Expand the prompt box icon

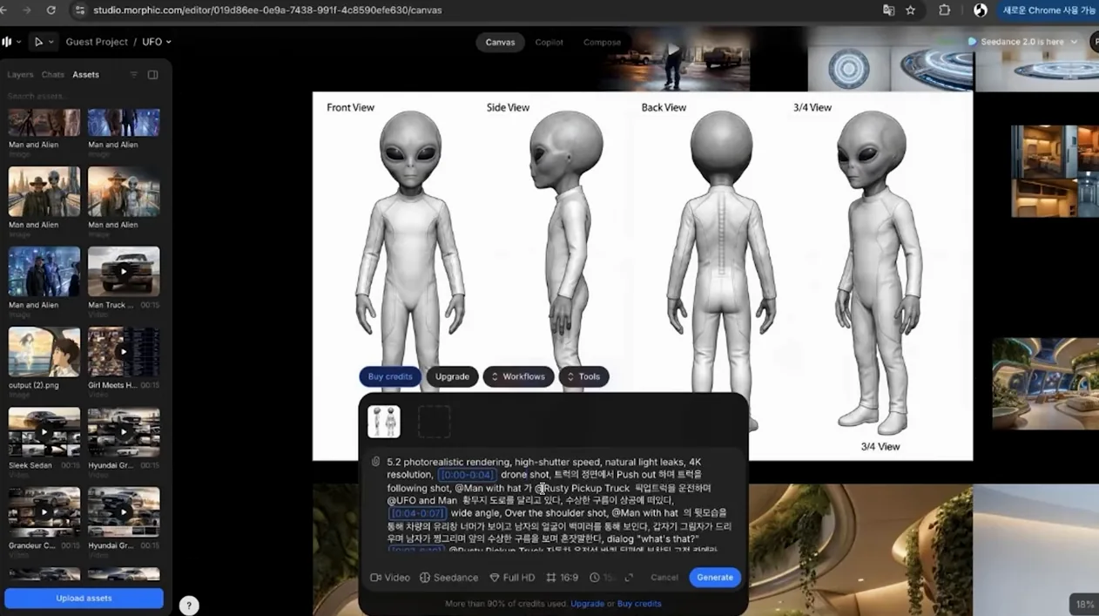click(x=629, y=578)
